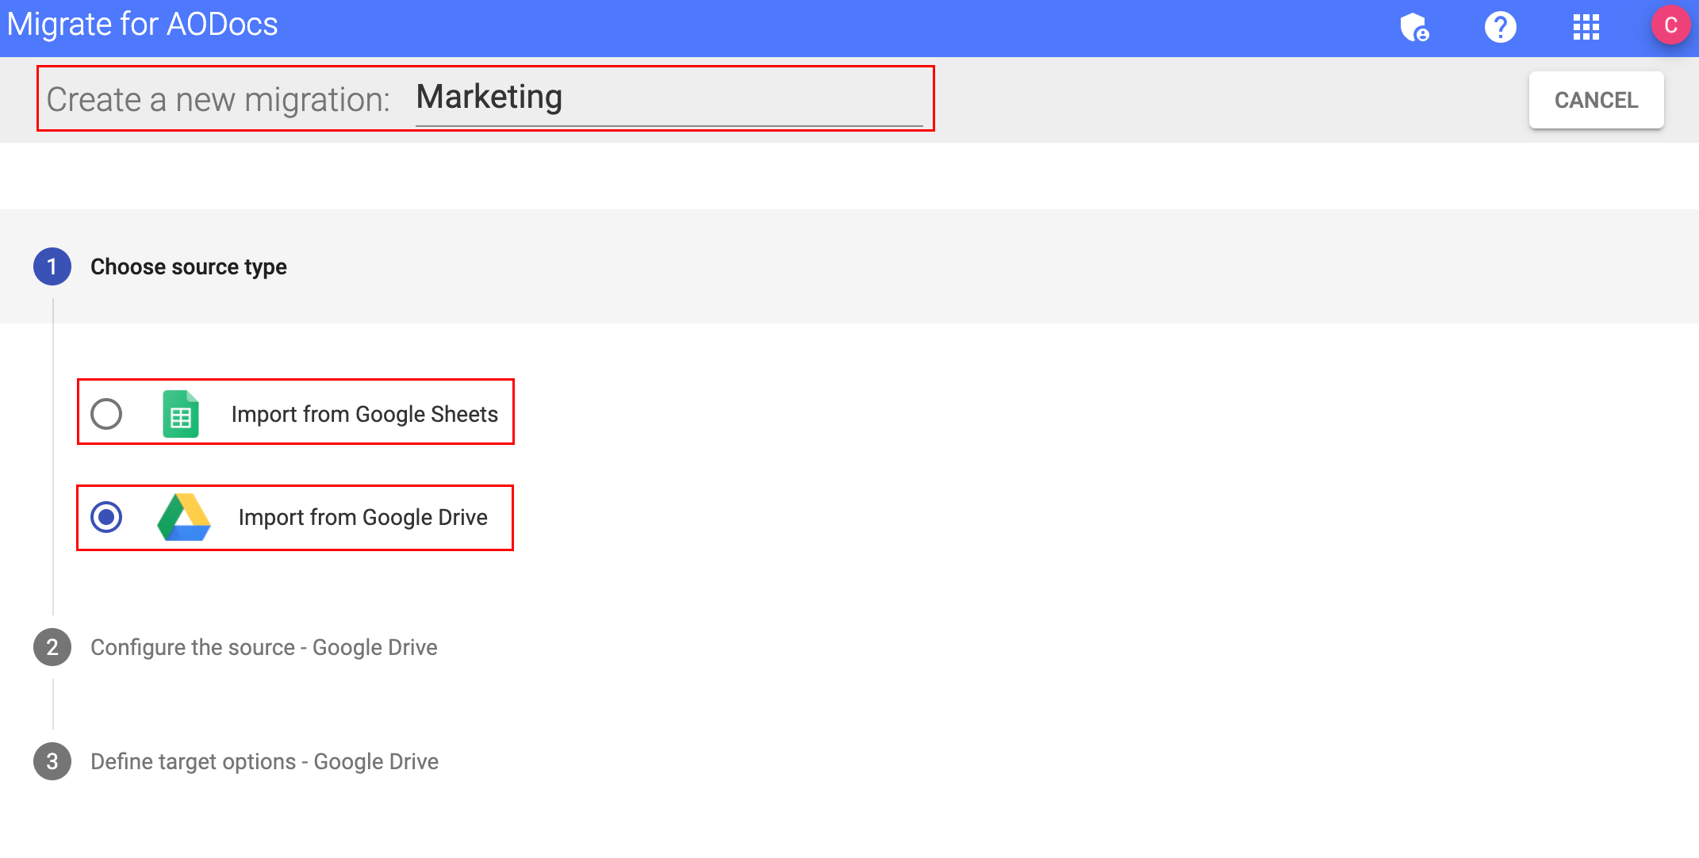Select the Import from Google Sheets radio button
The image size is (1699, 858).
pyautogui.click(x=106, y=413)
